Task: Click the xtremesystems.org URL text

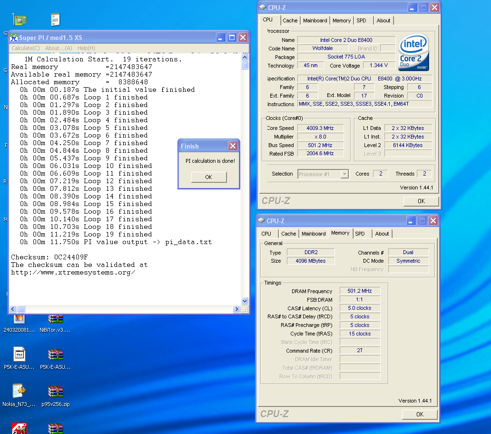Action: point(73,272)
